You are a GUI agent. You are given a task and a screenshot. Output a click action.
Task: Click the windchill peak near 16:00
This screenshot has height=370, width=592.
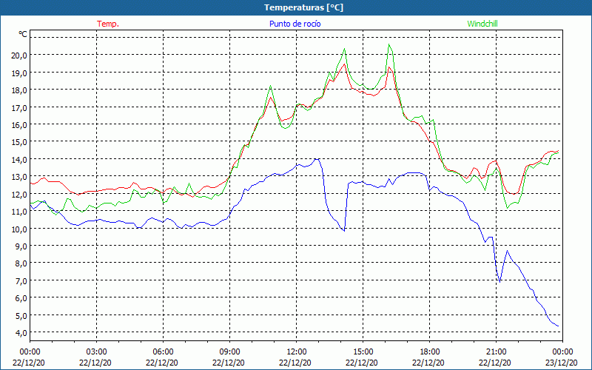click(389, 45)
